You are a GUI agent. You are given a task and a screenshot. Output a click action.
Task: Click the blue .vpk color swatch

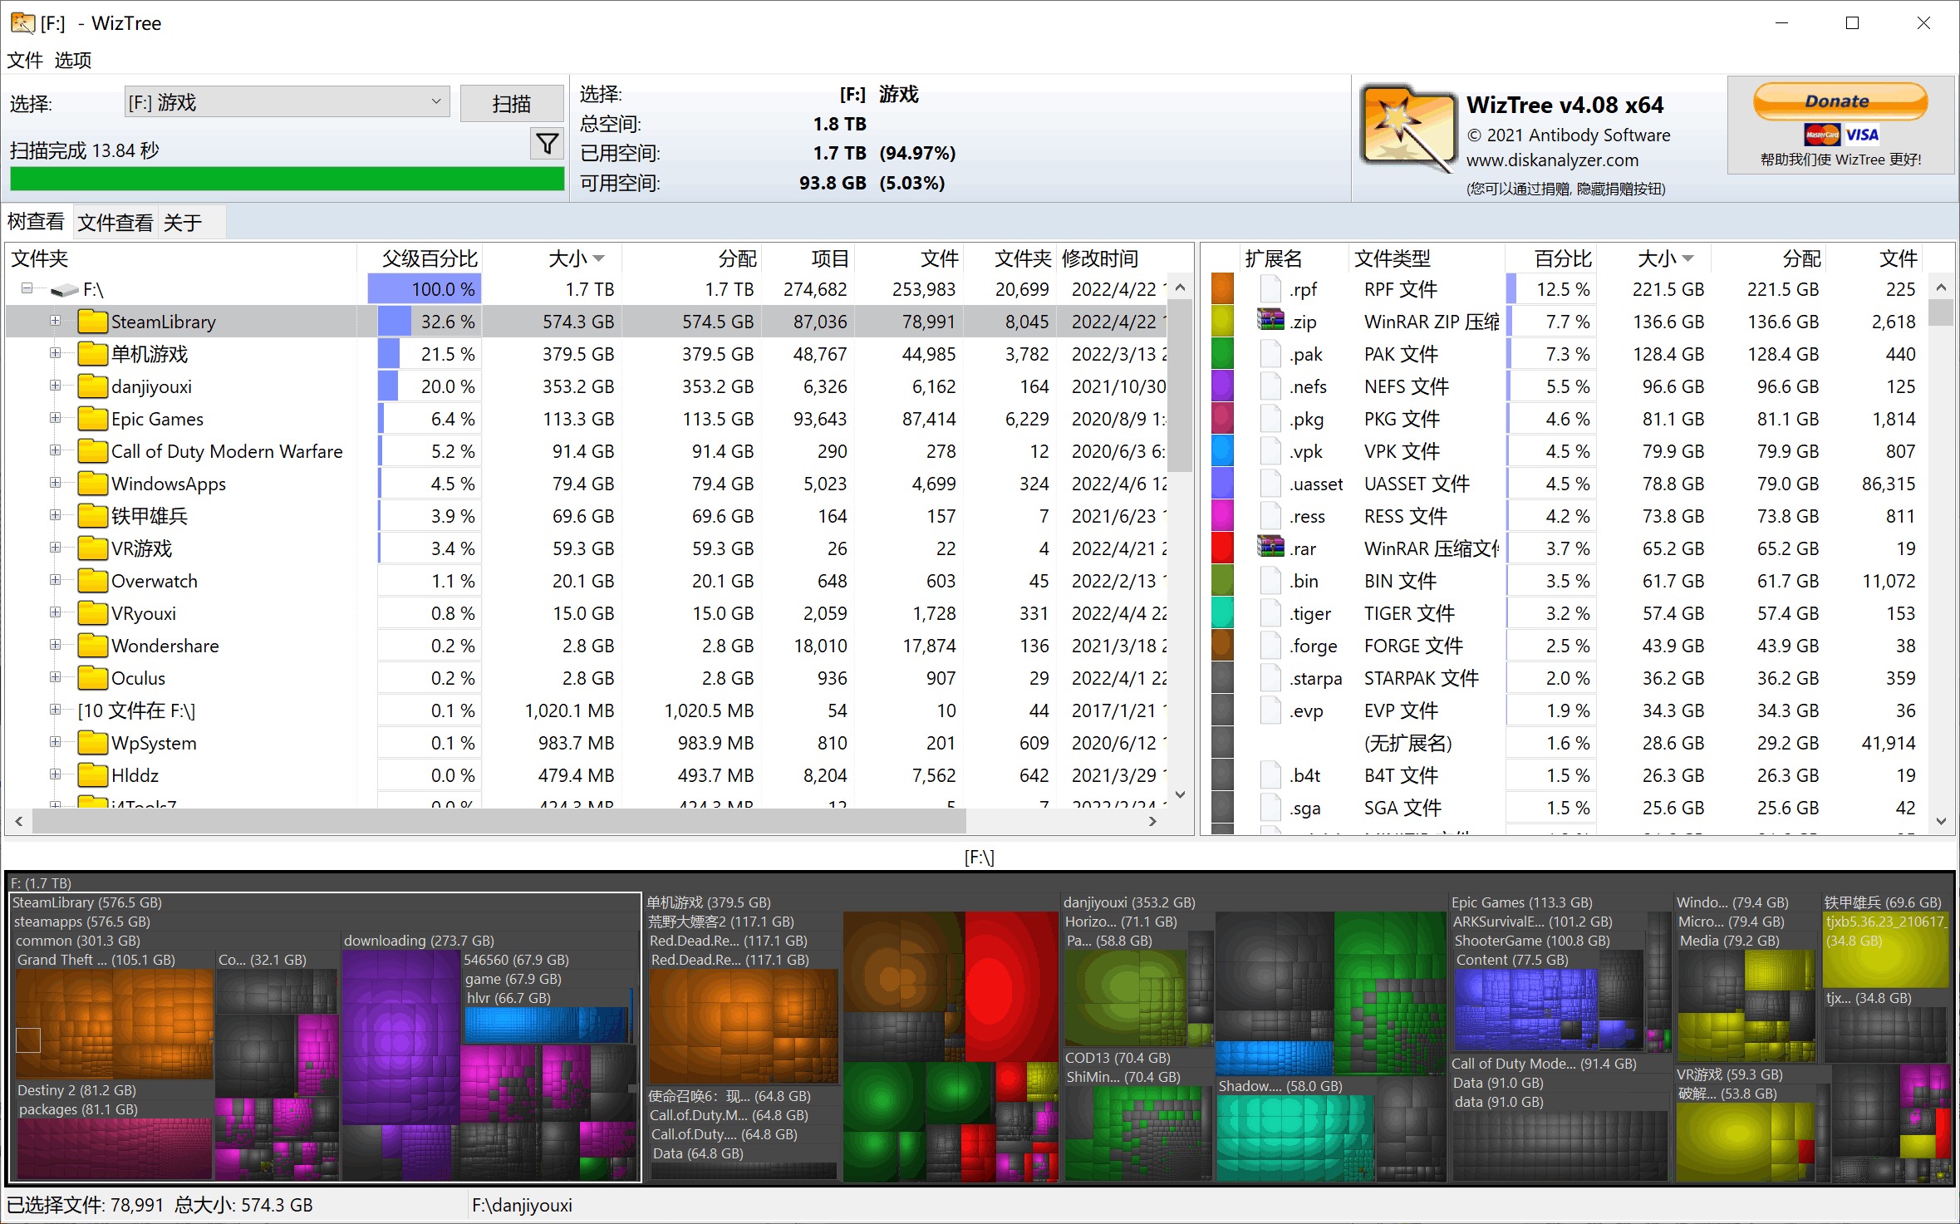[1222, 451]
